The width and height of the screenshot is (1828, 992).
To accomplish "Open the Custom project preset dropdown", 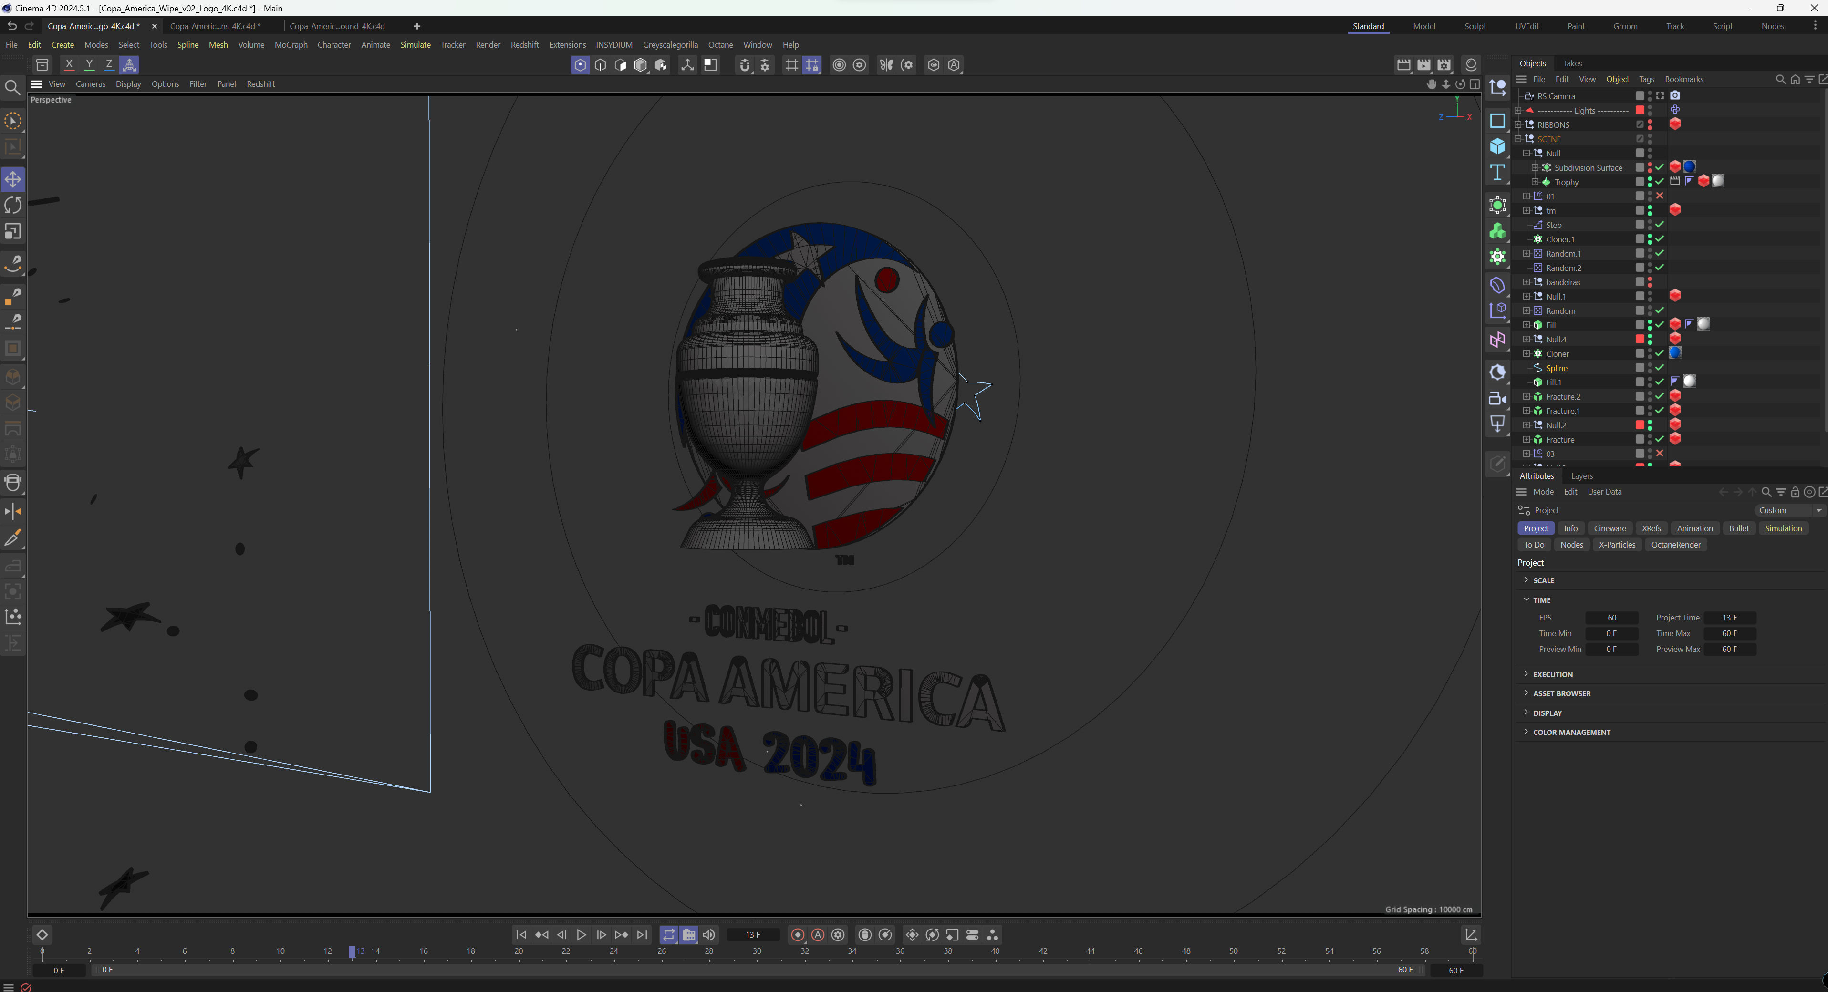I will 1787,509.
